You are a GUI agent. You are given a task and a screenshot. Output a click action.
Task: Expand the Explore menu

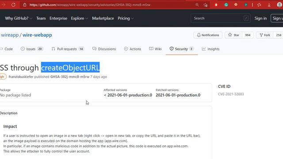pos(80,19)
